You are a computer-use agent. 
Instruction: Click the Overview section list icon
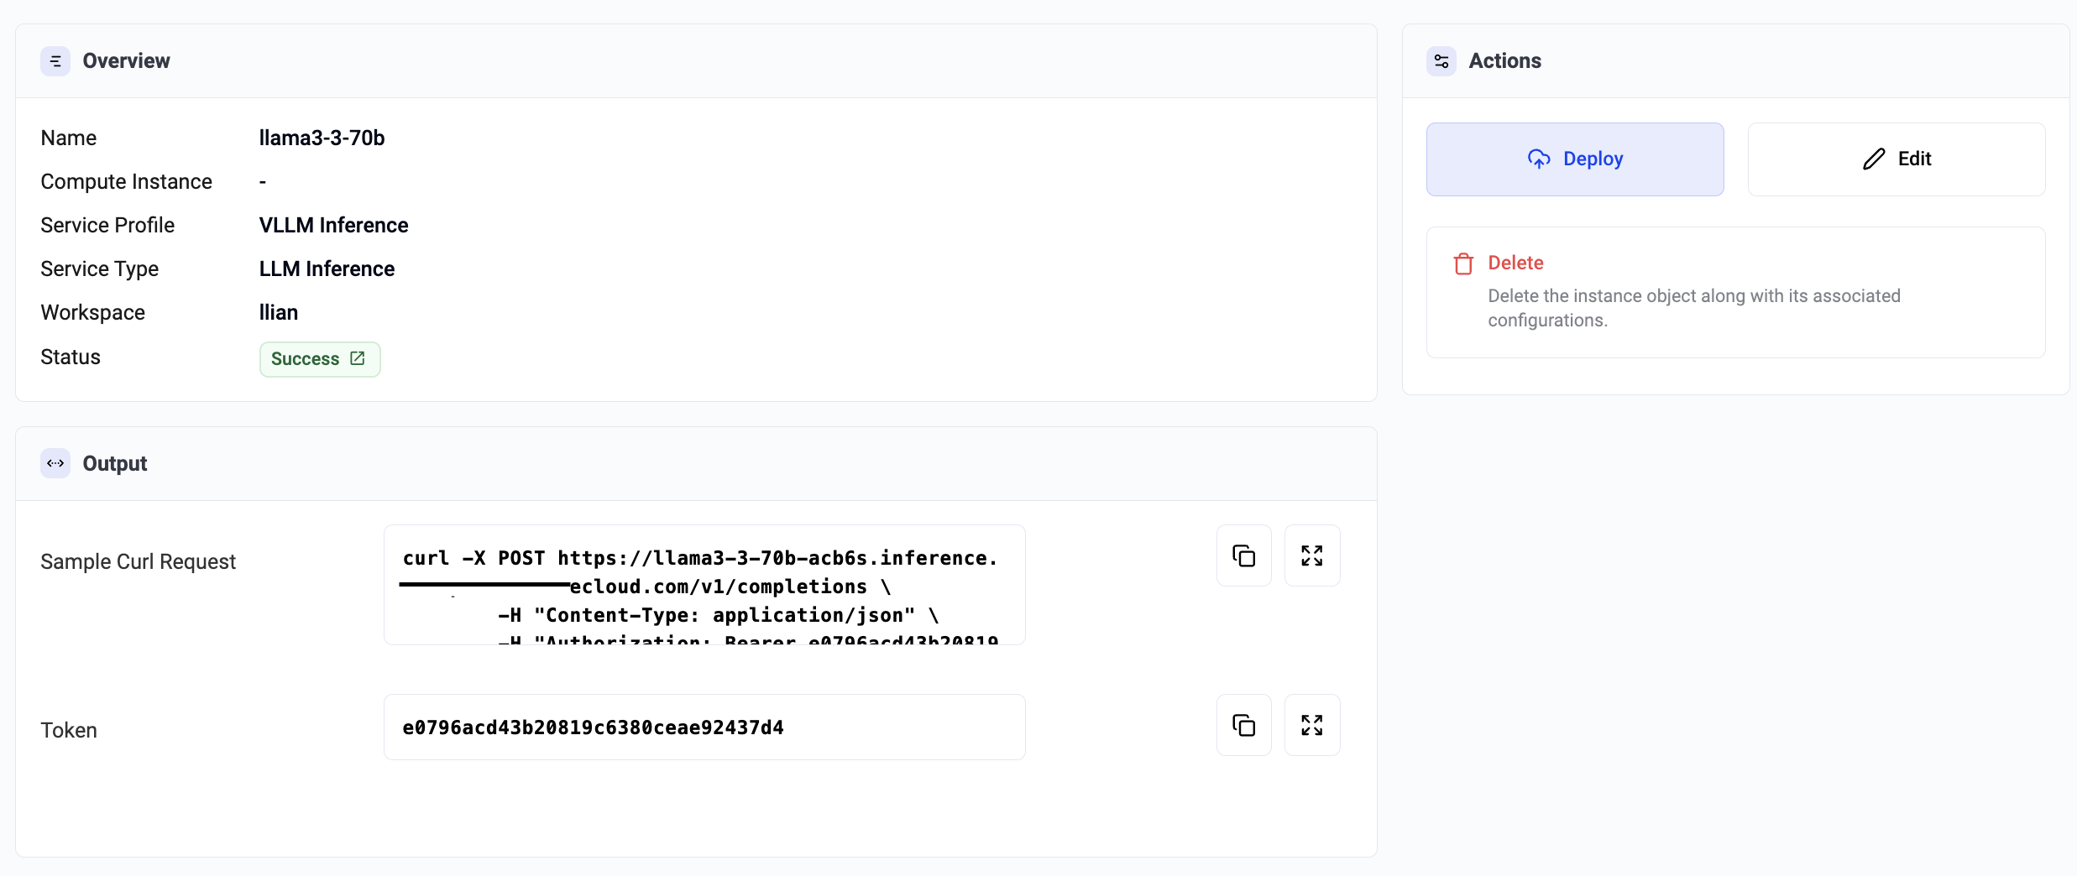[55, 61]
